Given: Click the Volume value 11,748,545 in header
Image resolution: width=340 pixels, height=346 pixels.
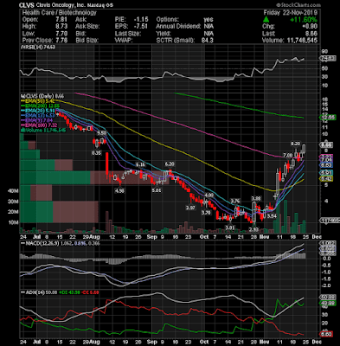Looking at the screenshot, I should click(x=302, y=41).
